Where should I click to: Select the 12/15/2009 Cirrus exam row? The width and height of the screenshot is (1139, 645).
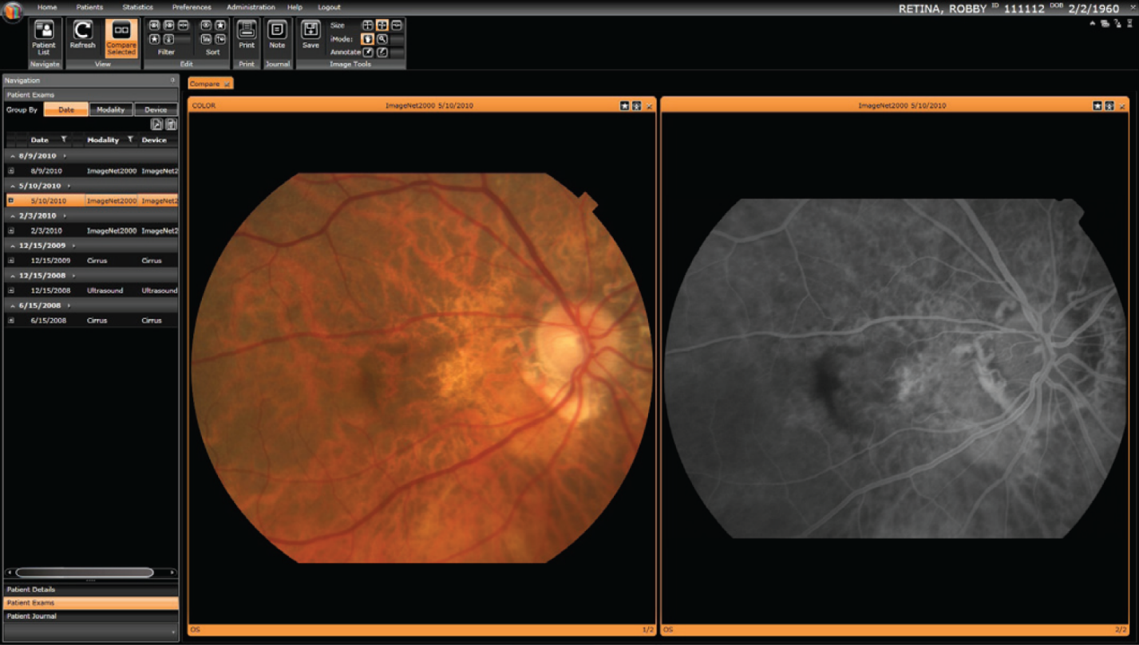(x=92, y=261)
